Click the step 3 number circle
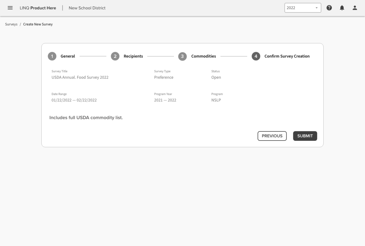Image resolution: width=365 pixels, height=246 pixels. tap(182, 56)
